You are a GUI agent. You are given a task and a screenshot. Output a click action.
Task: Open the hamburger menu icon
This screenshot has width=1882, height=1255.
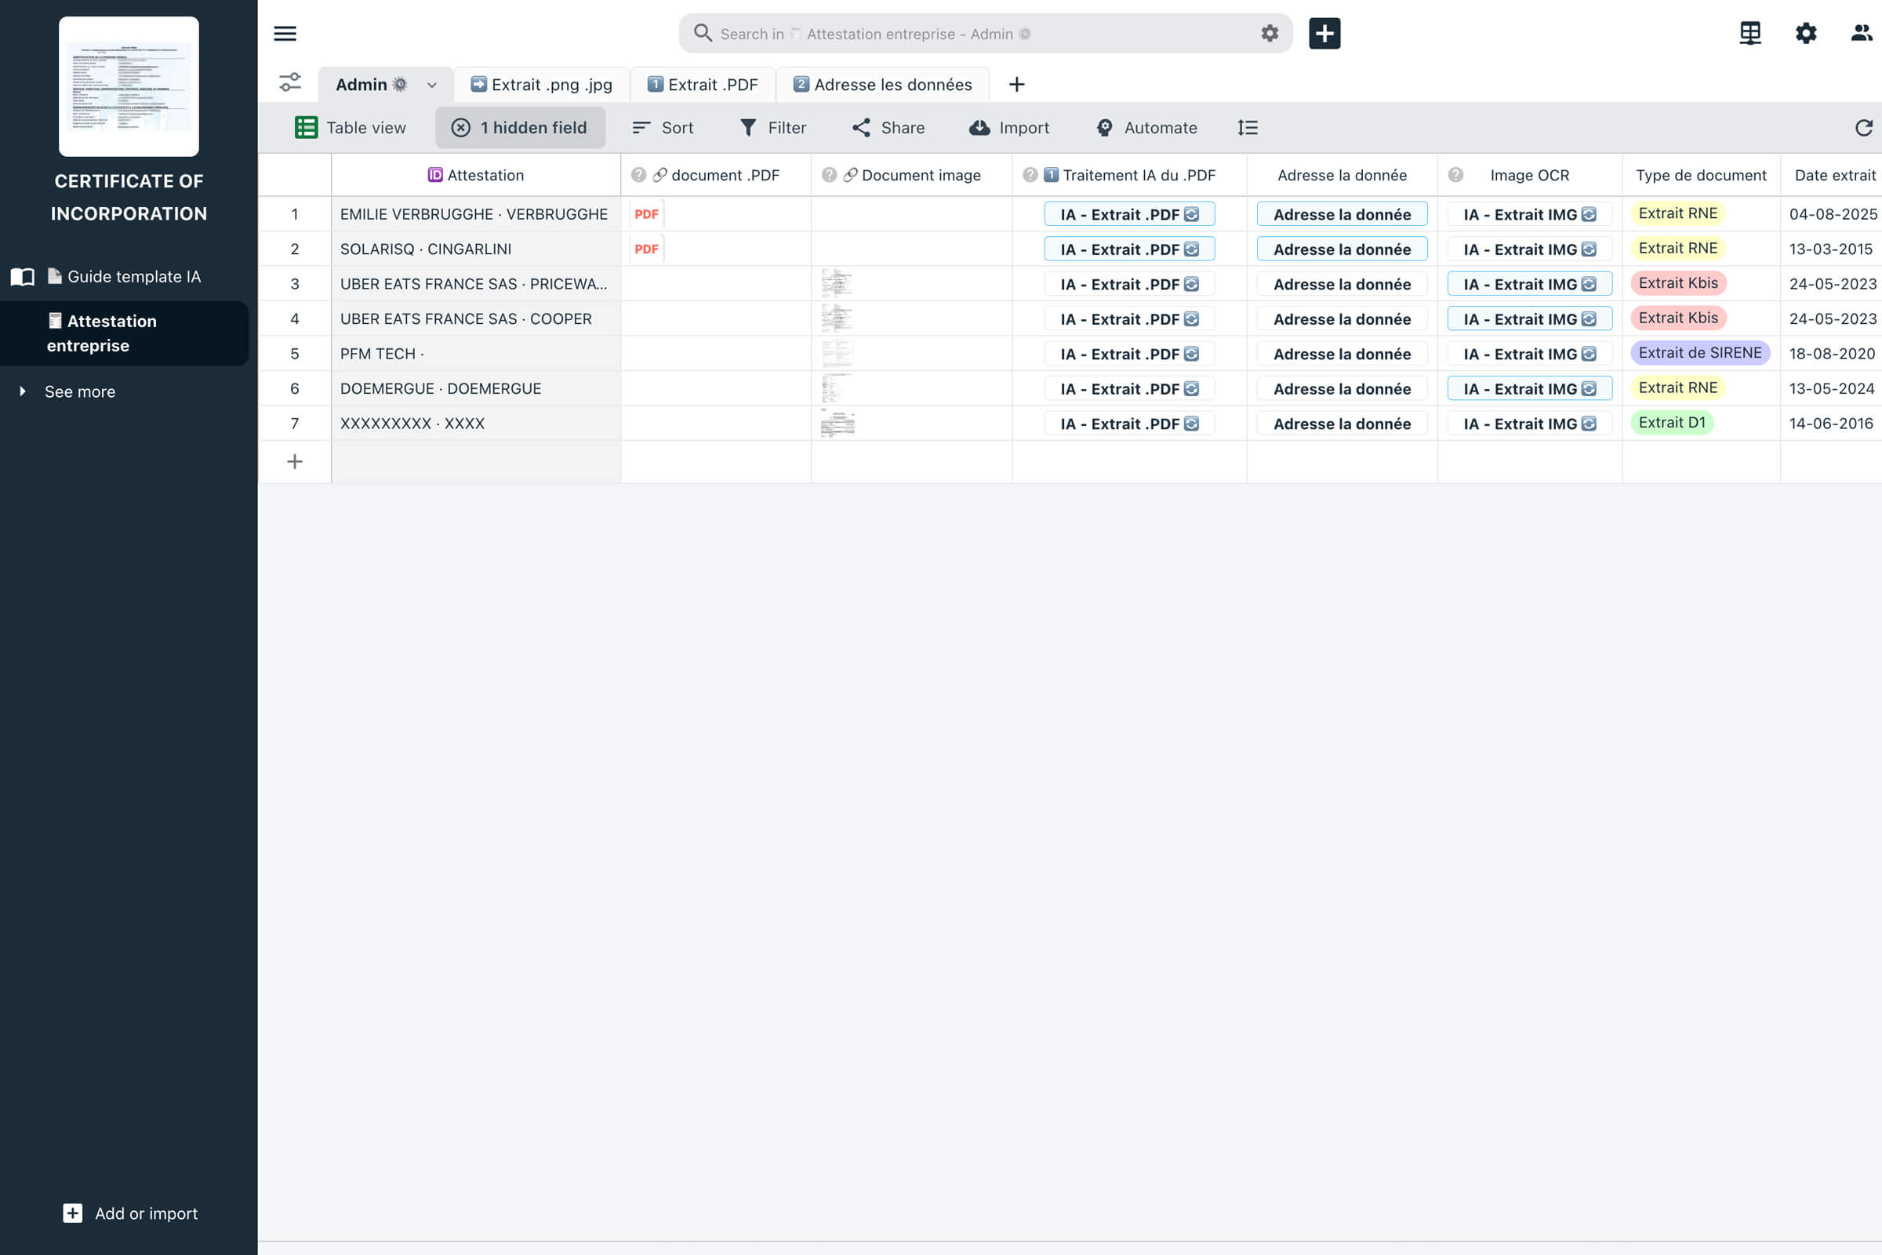tap(285, 34)
